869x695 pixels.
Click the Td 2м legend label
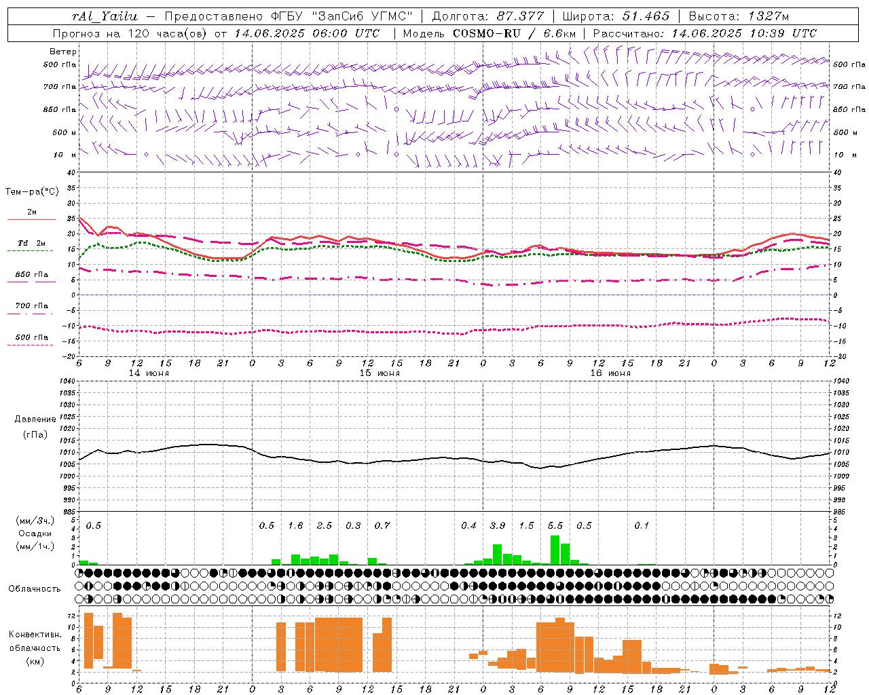pyautogui.click(x=32, y=243)
